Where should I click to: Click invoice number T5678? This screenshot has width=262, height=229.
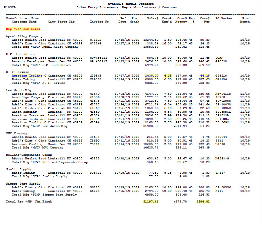point(95,137)
